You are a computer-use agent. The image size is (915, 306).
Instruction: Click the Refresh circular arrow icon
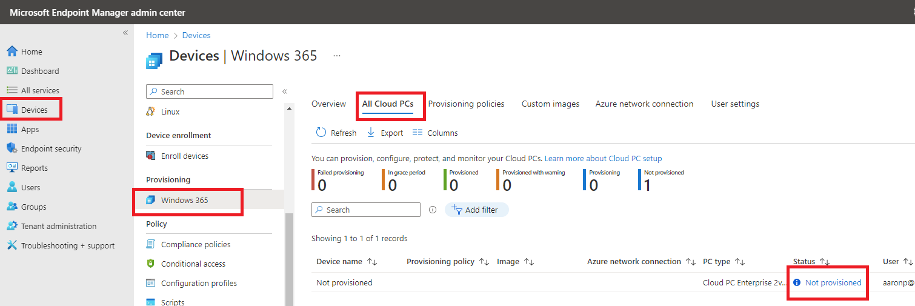pyautogui.click(x=321, y=133)
